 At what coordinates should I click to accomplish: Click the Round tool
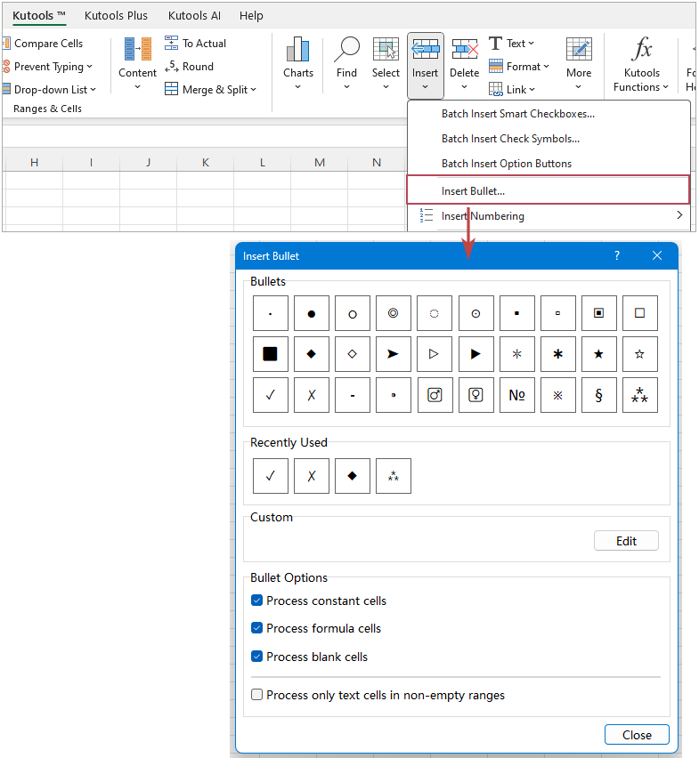click(189, 66)
